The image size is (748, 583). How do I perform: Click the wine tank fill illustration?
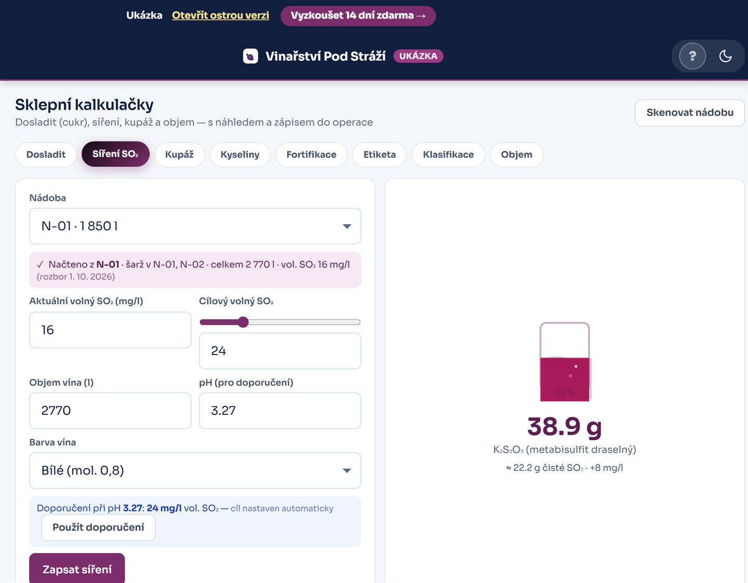pos(565,362)
